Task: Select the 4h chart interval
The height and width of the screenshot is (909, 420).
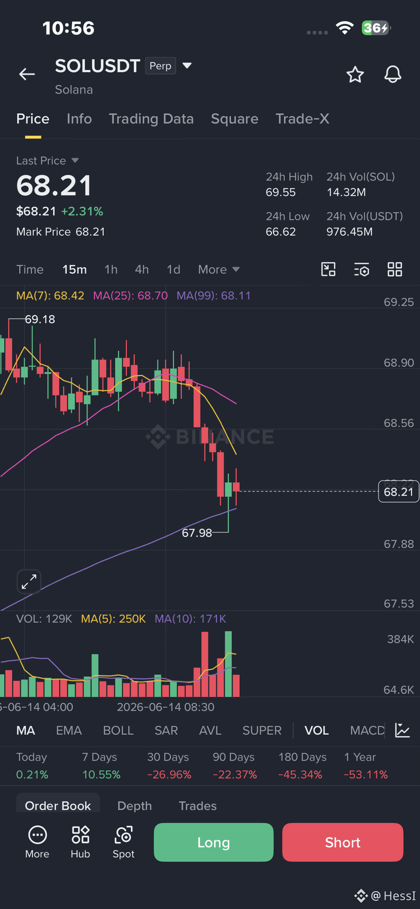Action: pos(142,269)
